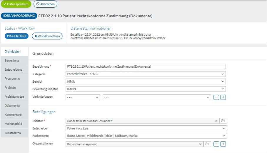Open the Kategorie dropdown
Viewport: 267px width, 153px height.
(146, 74)
